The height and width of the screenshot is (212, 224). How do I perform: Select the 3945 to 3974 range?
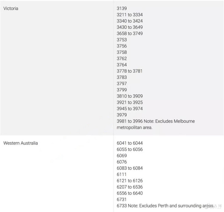pos(130,109)
